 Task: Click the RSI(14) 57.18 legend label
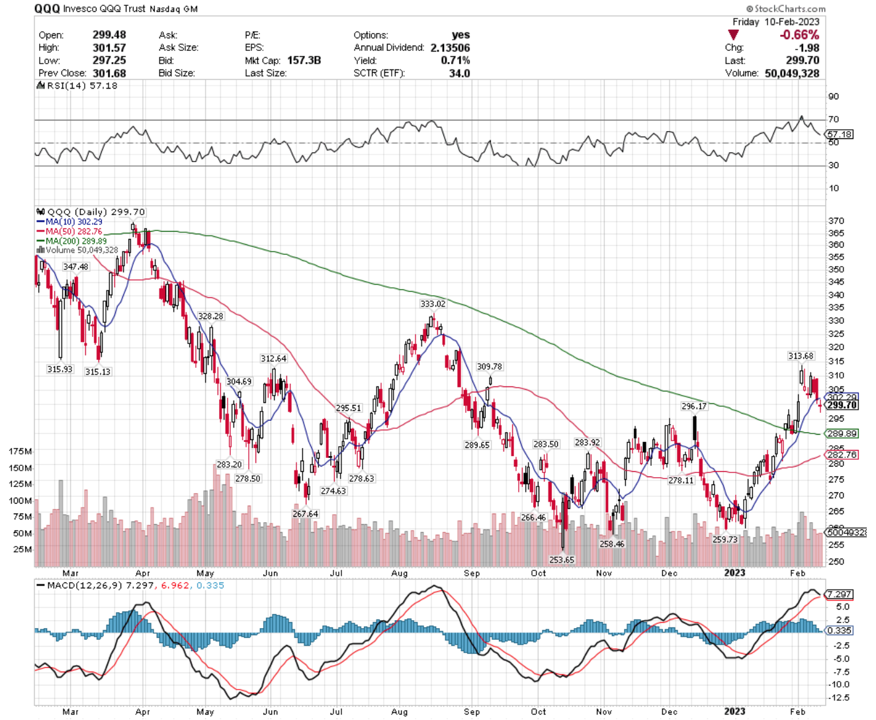pyautogui.click(x=82, y=85)
